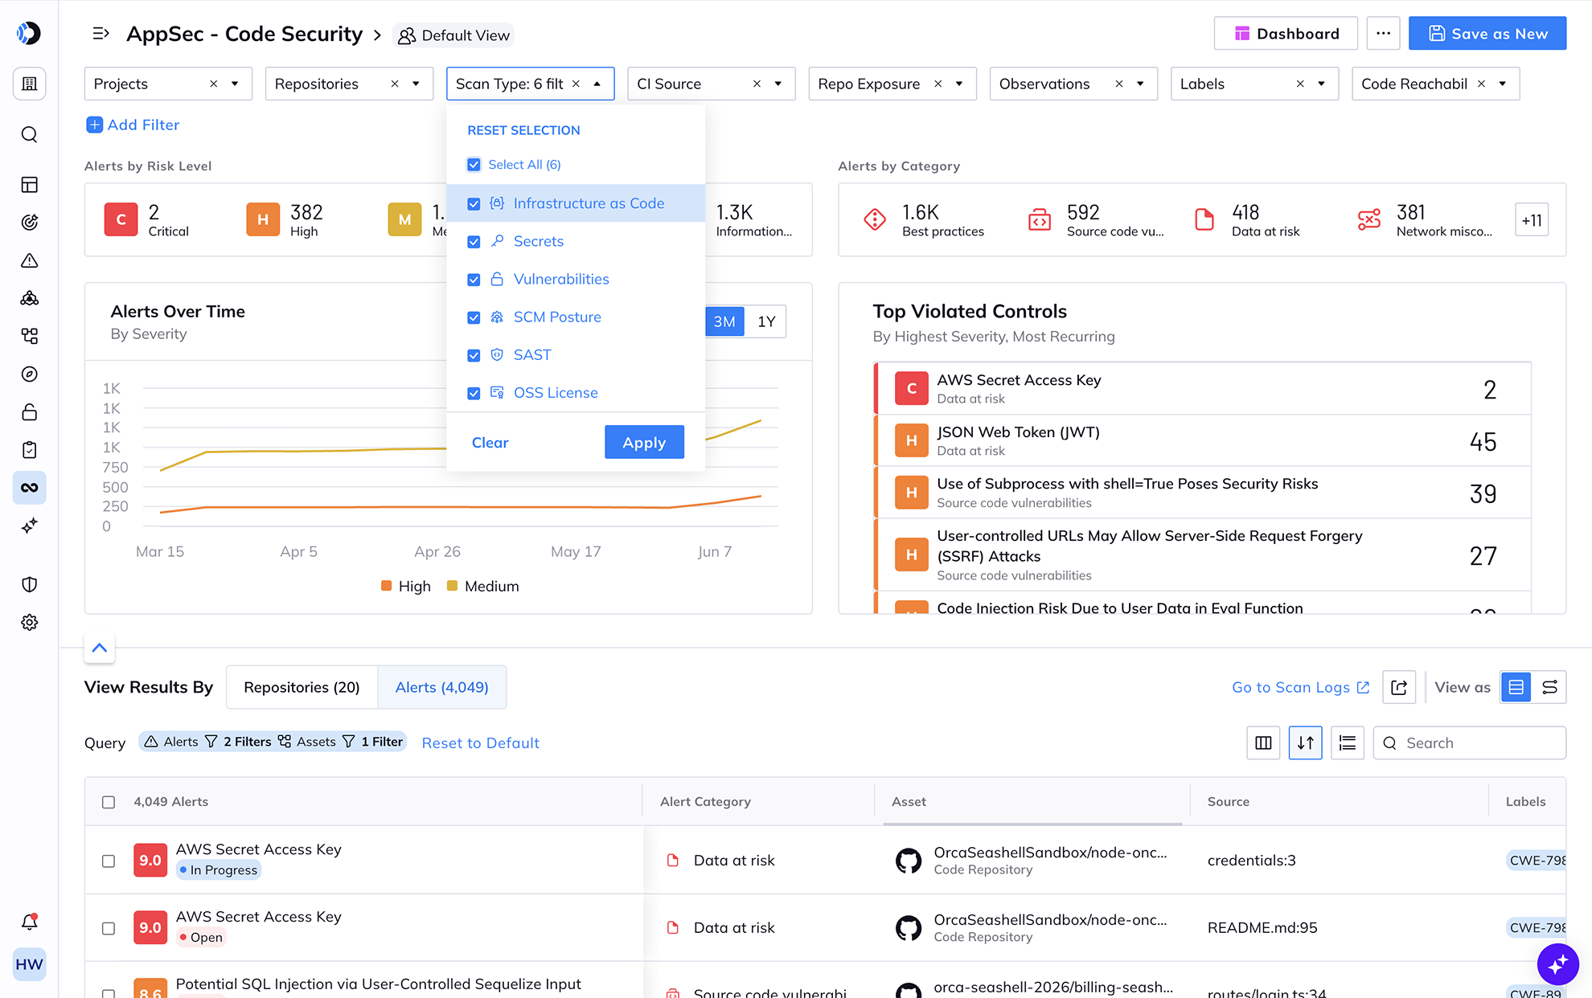This screenshot has height=998, width=1592.
Task: Uncheck the Vulnerabilities scan type
Action: click(474, 280)
